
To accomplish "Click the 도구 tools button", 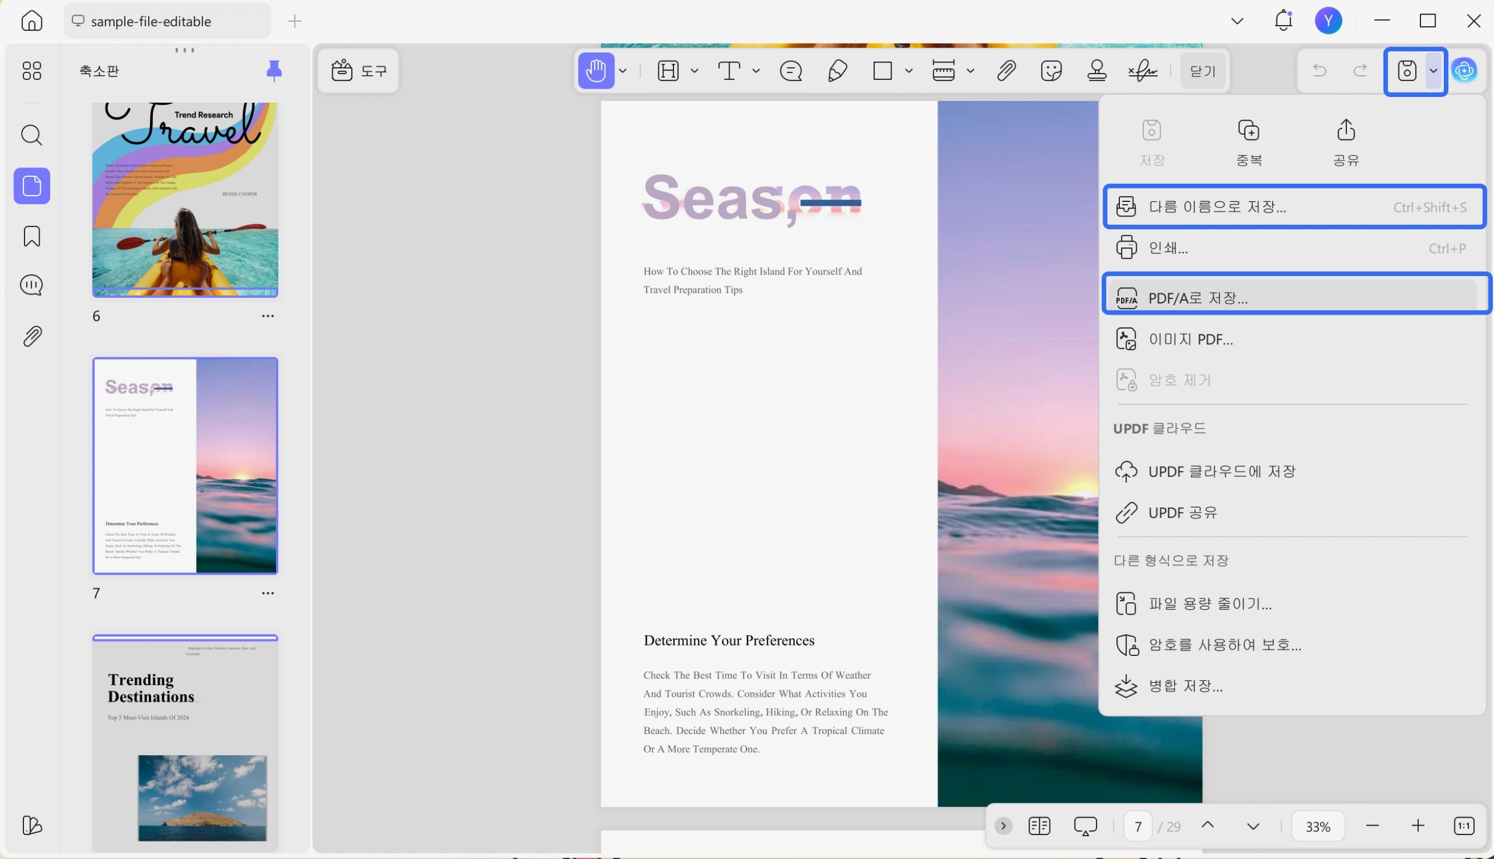I will [x=358, y=71].
